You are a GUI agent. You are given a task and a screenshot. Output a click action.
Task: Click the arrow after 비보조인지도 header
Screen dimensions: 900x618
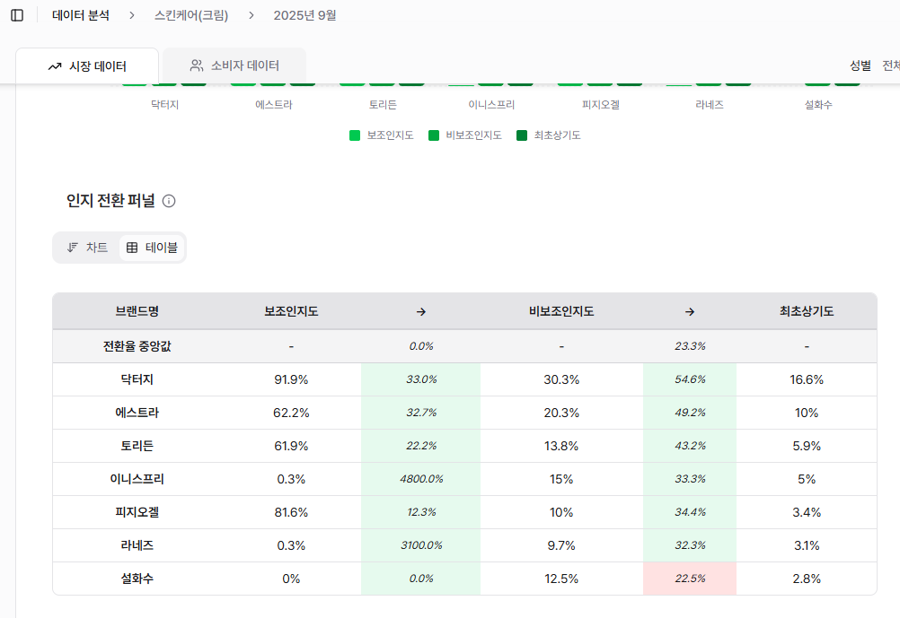(x=690, y=312)
